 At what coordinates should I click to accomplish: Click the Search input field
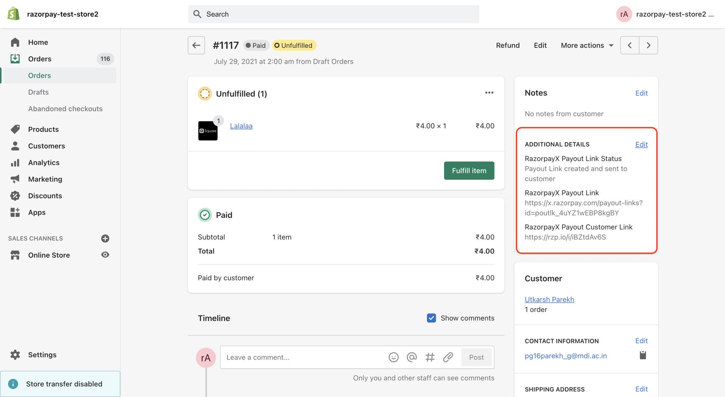click(x=334, y=14)
